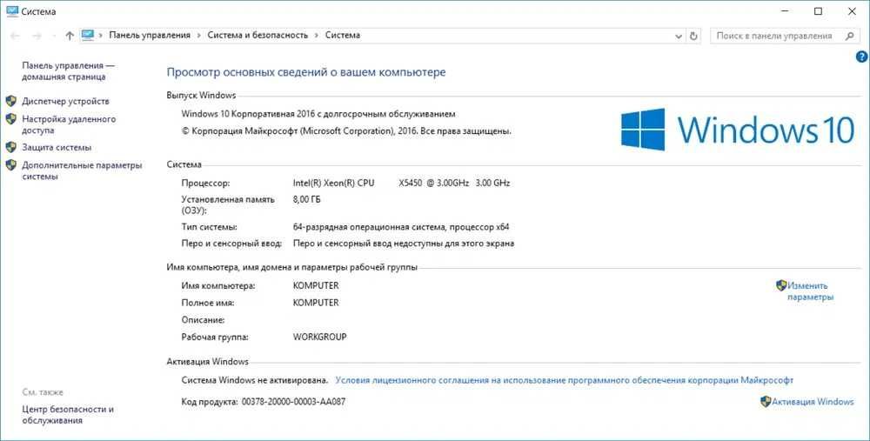Screen dimensions: 870x441
Task: Click the Windows 10 Корпоративная 2016 edition text
Action: coord(318,114)
